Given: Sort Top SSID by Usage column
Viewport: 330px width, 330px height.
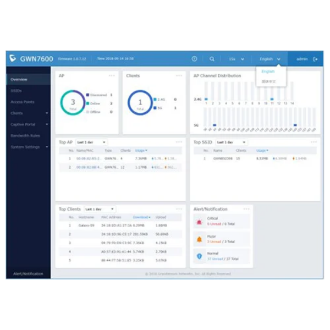Looking at the screenshot, I should 262,151.
